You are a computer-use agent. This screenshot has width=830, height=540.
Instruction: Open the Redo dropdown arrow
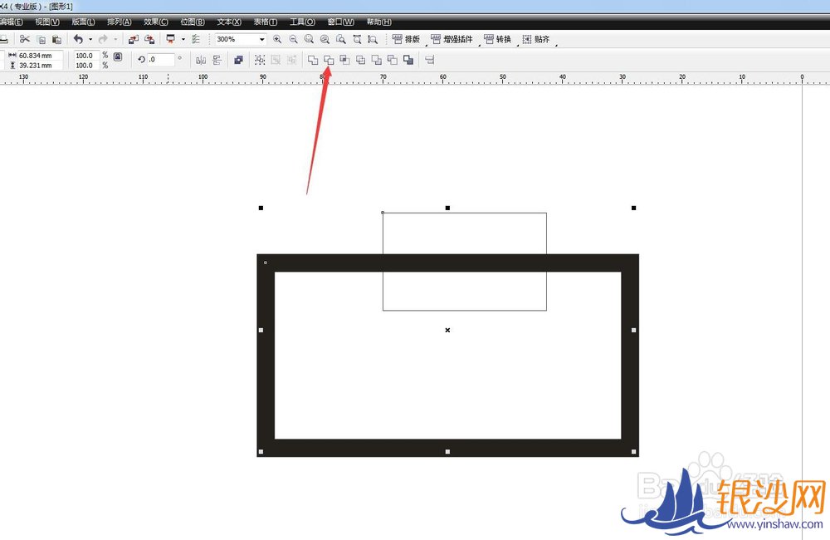[x=115, y=39]
